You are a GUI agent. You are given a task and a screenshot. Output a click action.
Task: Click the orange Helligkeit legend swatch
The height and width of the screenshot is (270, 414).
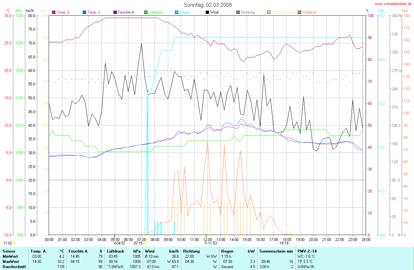[x=300, y=12]
